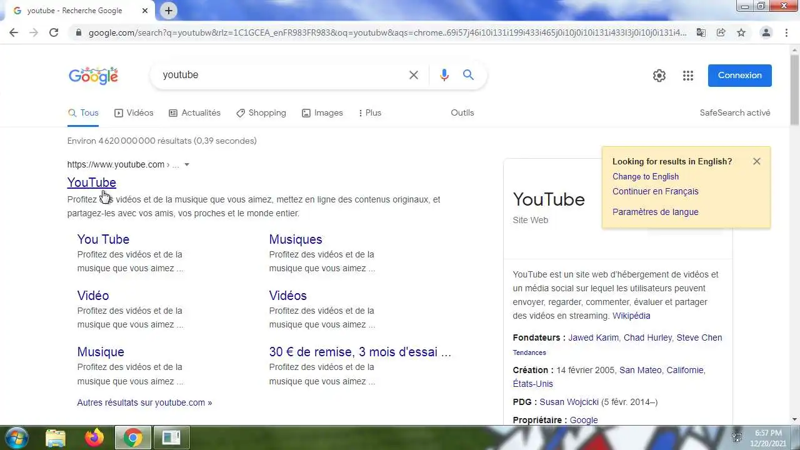Open the 30 € de remise sitelink
This screenshot has height=450, width=800.
(x=360, y=352)
